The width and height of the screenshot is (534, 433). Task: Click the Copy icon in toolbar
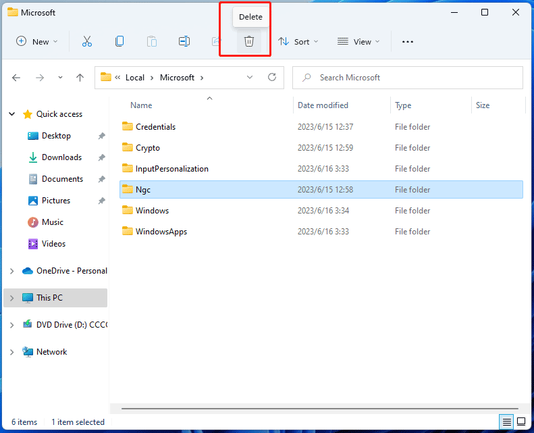coord(119,42)
